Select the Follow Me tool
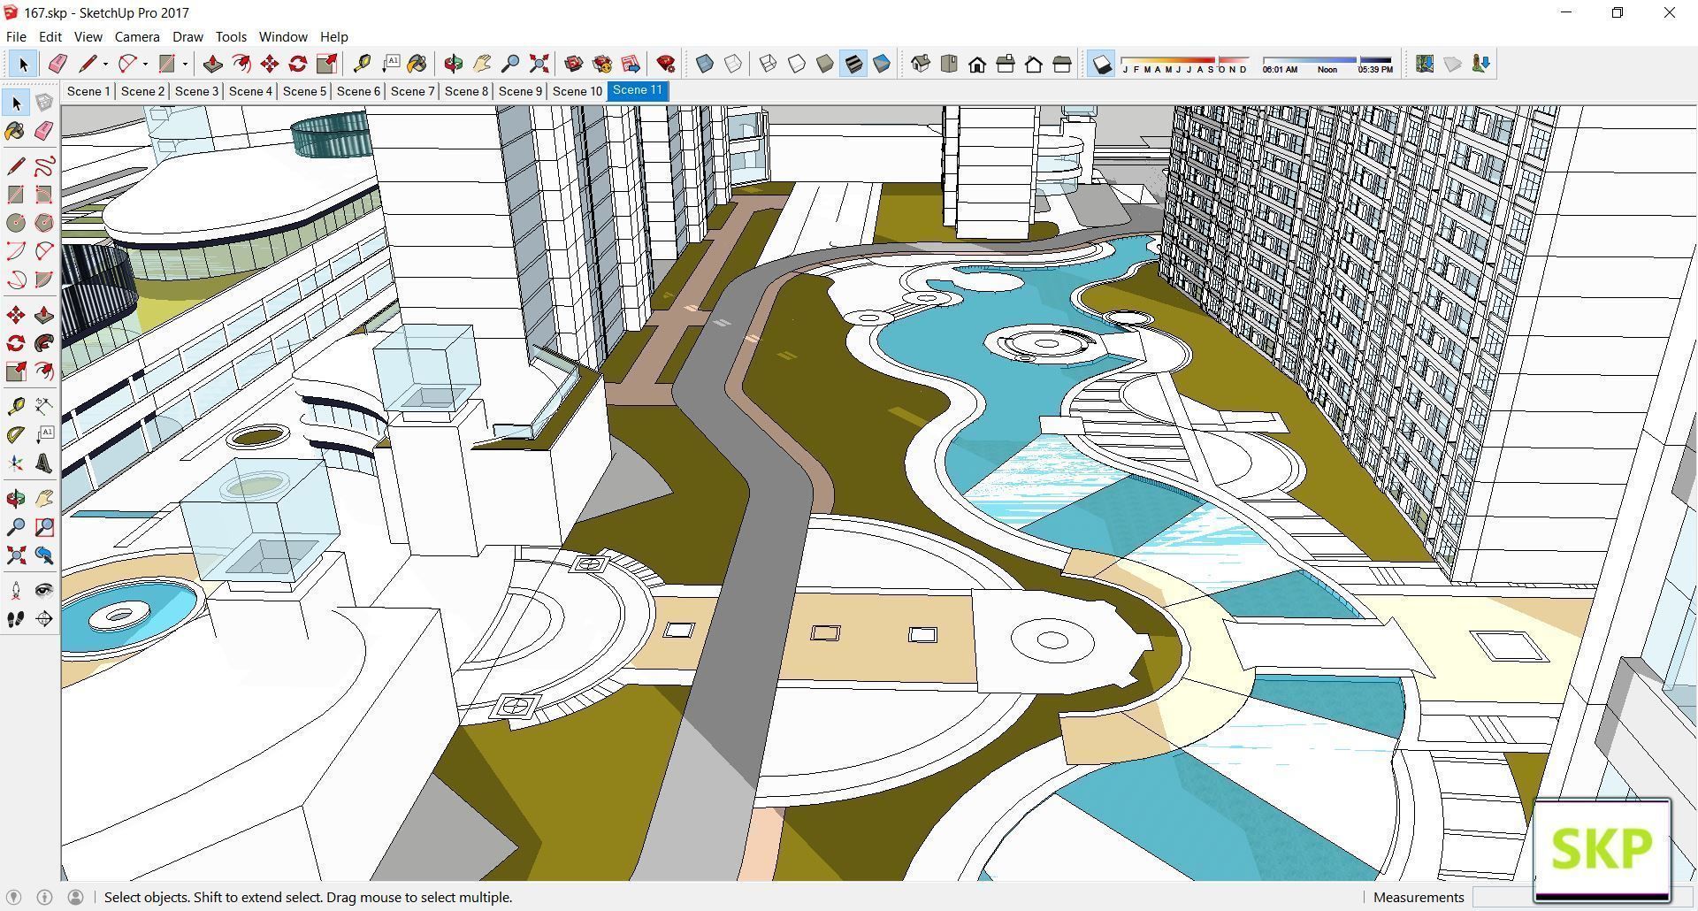The image size is (1698, 911). tap(43, 343)
